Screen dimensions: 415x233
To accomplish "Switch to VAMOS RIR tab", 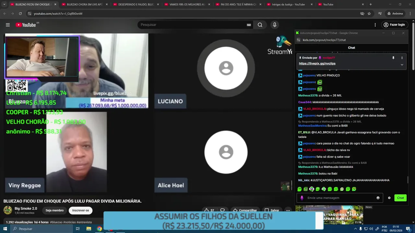I will pyautogui.click(x=187, y=5).
